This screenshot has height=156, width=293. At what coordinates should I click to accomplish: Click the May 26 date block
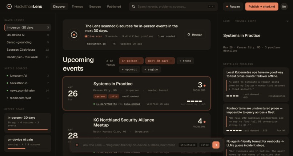(73, 93)
